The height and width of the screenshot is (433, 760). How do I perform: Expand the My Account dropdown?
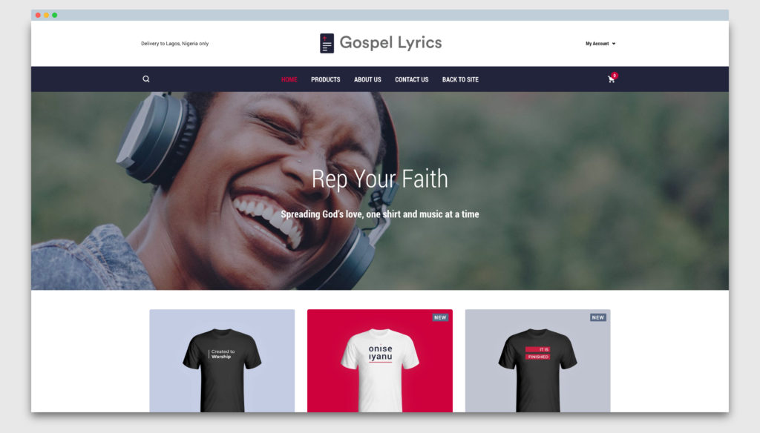click(x=600, y=44)
